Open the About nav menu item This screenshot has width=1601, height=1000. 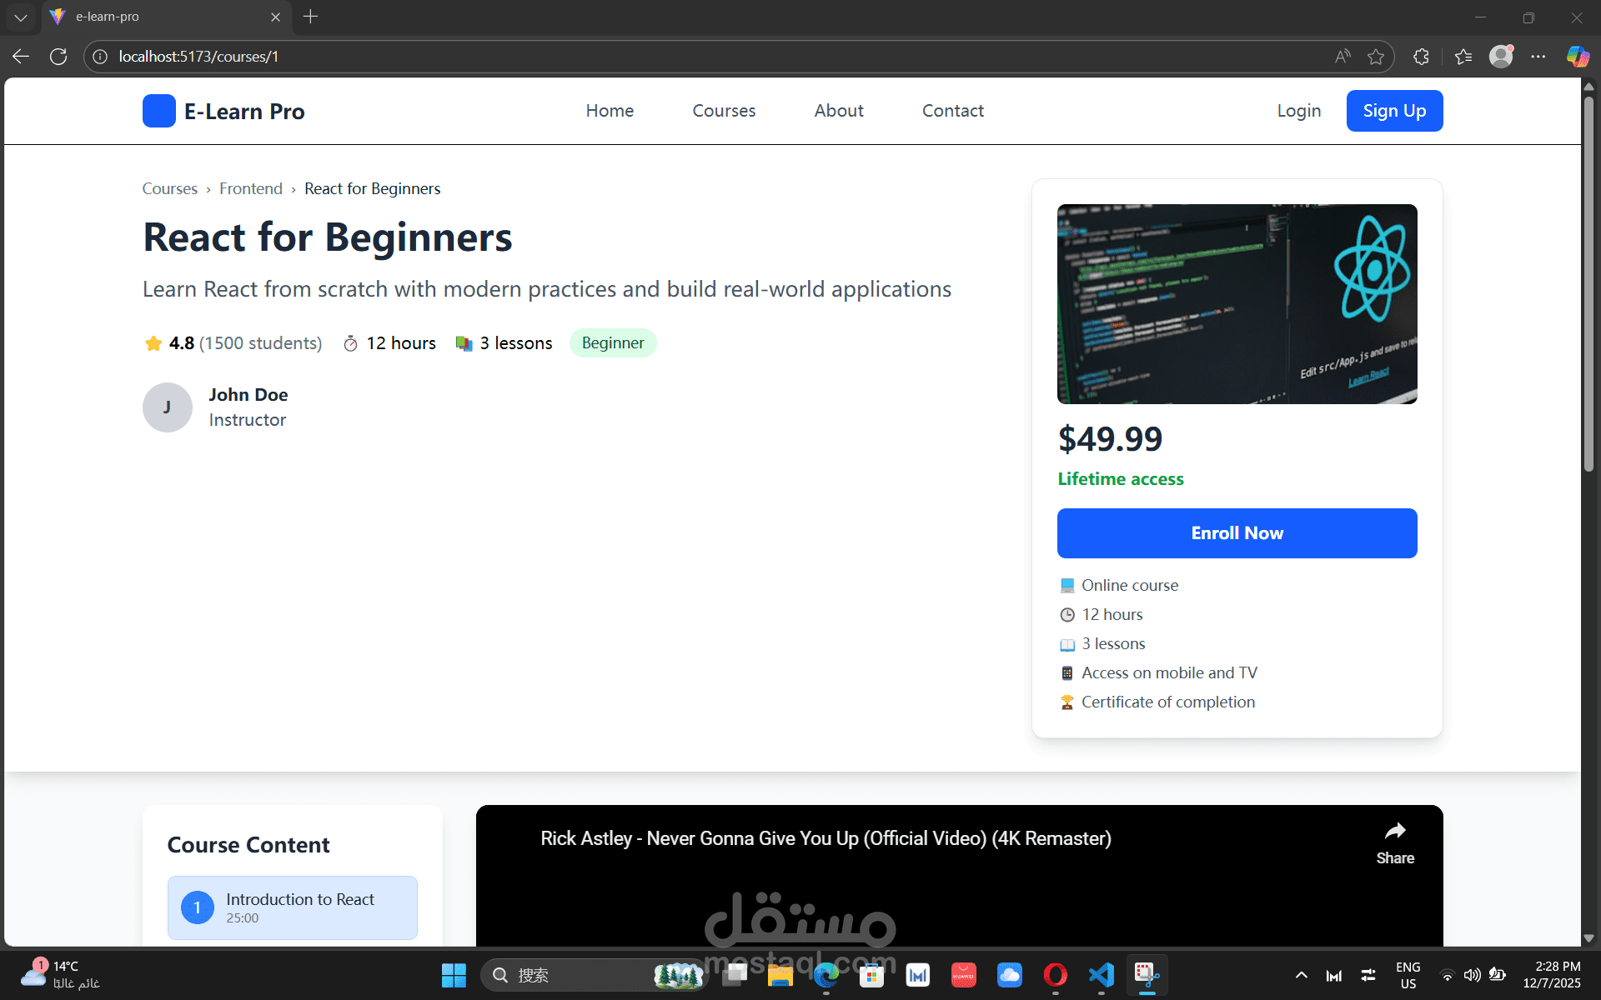coord(839,111)
